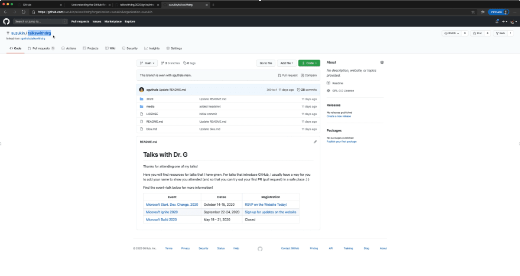Open the bios.md file
The image size is (520, 276).
point(151,129)
